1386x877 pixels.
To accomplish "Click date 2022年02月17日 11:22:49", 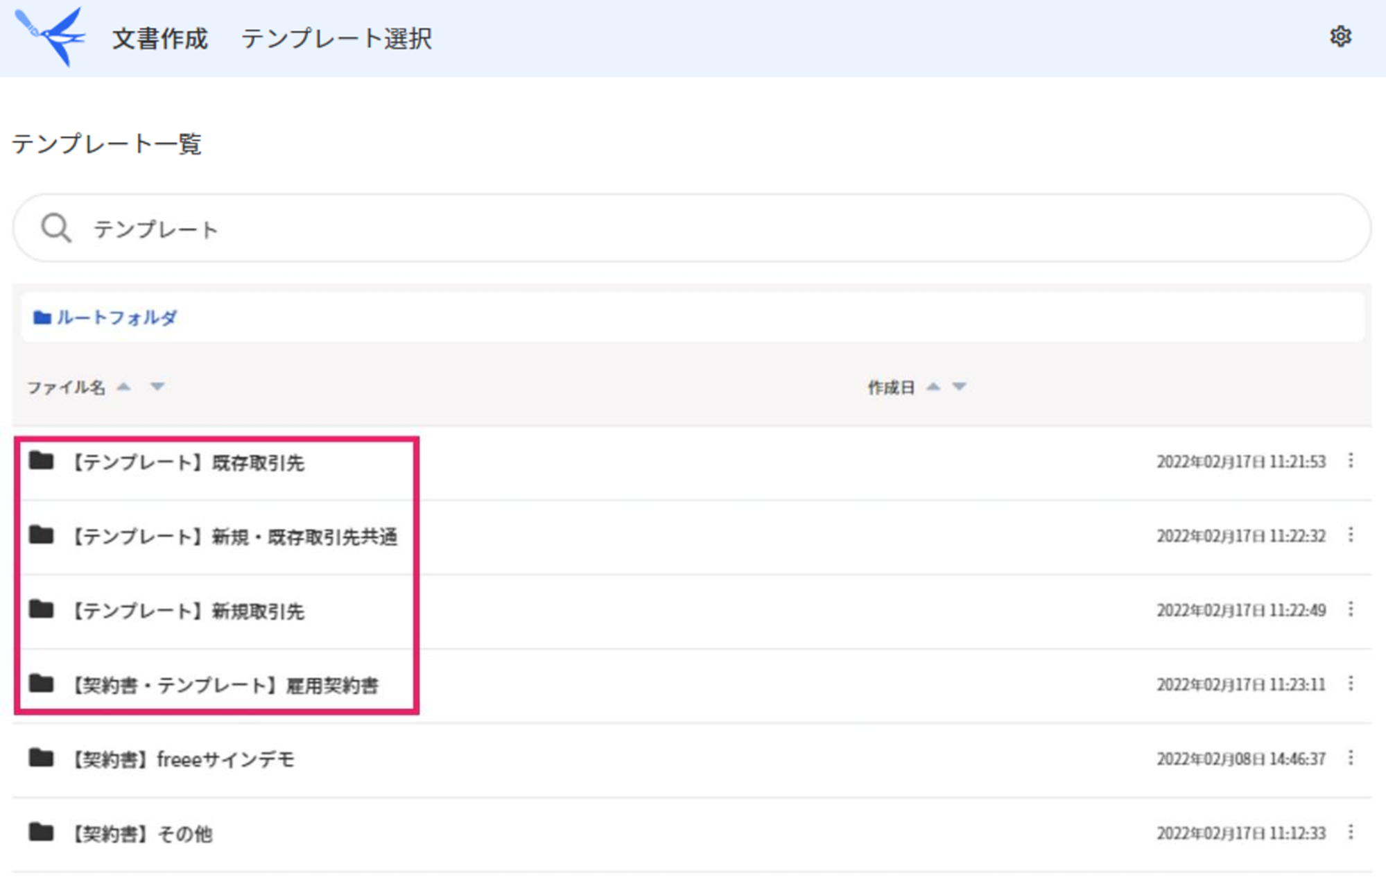I will point(1241,610).
